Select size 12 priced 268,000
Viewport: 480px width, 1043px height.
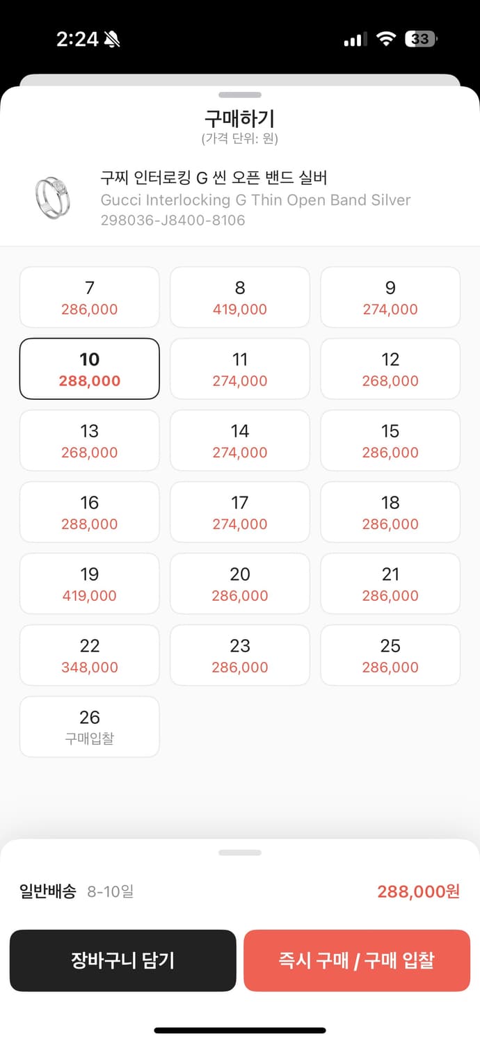390,369
